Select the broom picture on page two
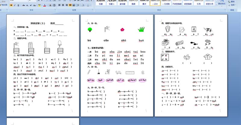This screenshot has width=241, height=125. (99, 72)
